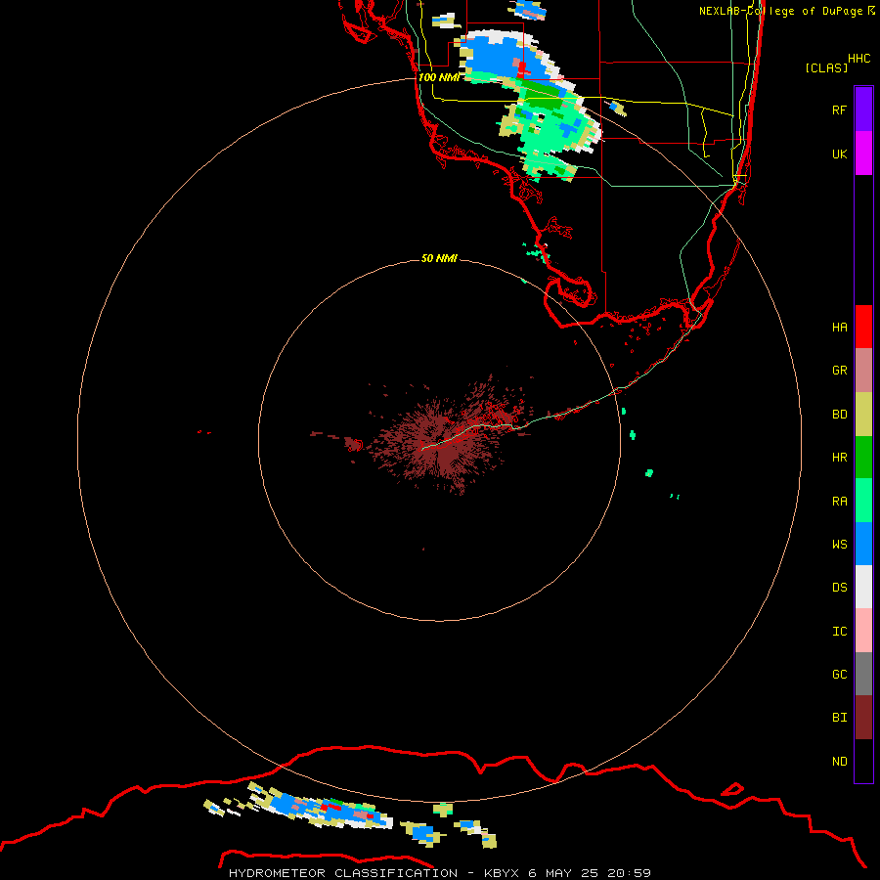Click the 20:59 timestamp

631,873
